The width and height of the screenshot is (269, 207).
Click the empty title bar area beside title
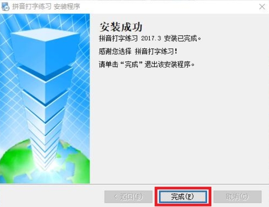point(168,6)
